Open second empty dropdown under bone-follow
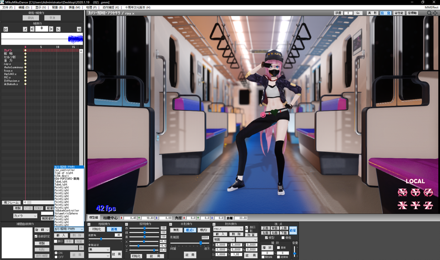440x260 pixels. [99, 256]
